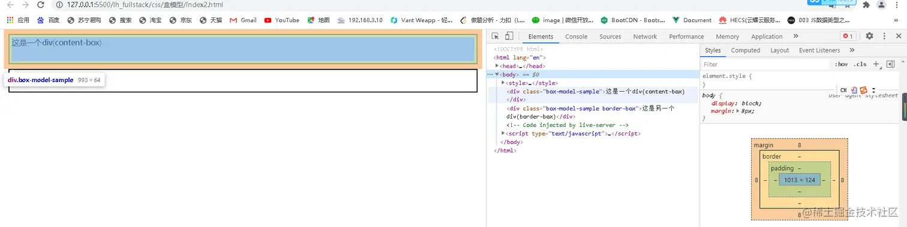Open the Chrome three-dot menu
This screenshot has width=907, height=227.
(896, 5)
